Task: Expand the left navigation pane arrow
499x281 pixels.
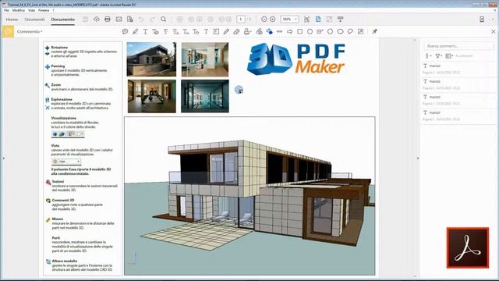Action: (3, 158)
